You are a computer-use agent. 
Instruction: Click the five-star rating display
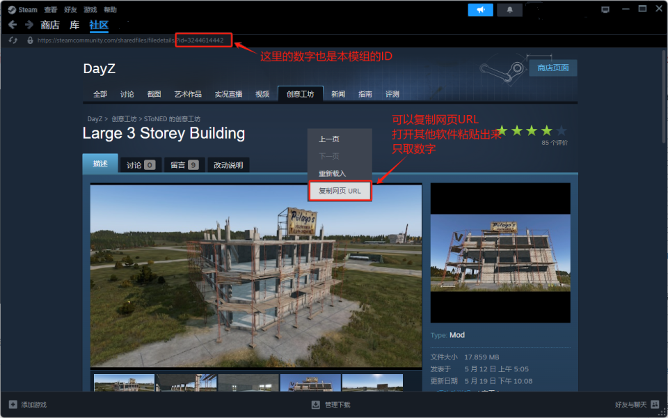pos(530,131)
